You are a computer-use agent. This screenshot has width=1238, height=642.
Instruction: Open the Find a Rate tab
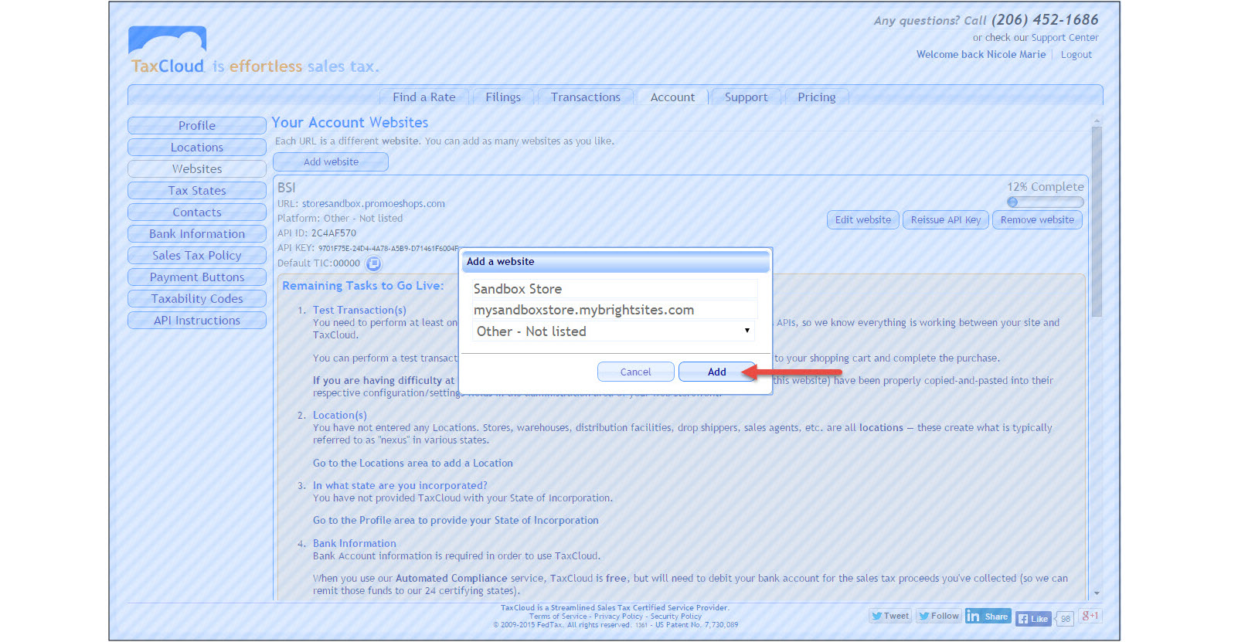(x=423, y=97)
